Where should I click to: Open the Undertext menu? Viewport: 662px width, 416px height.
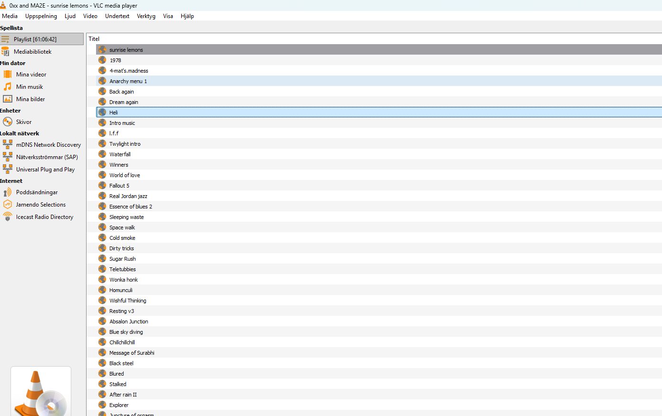[x=117, y=16]
